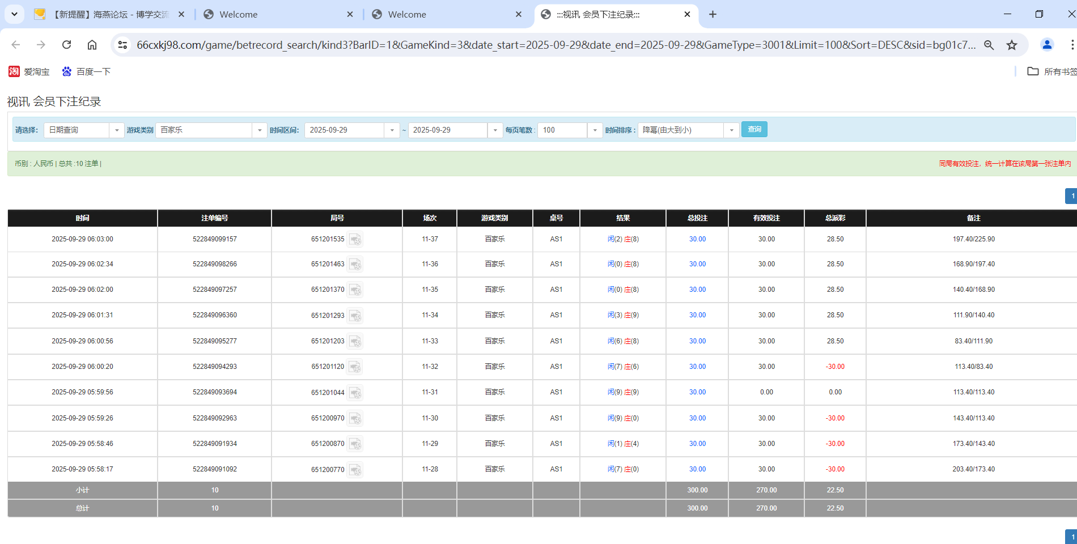The height and width of the screenshot is (544, 1077).
Task: Click the zoom magnifier icon in address bar
Action: pos(989,45)
